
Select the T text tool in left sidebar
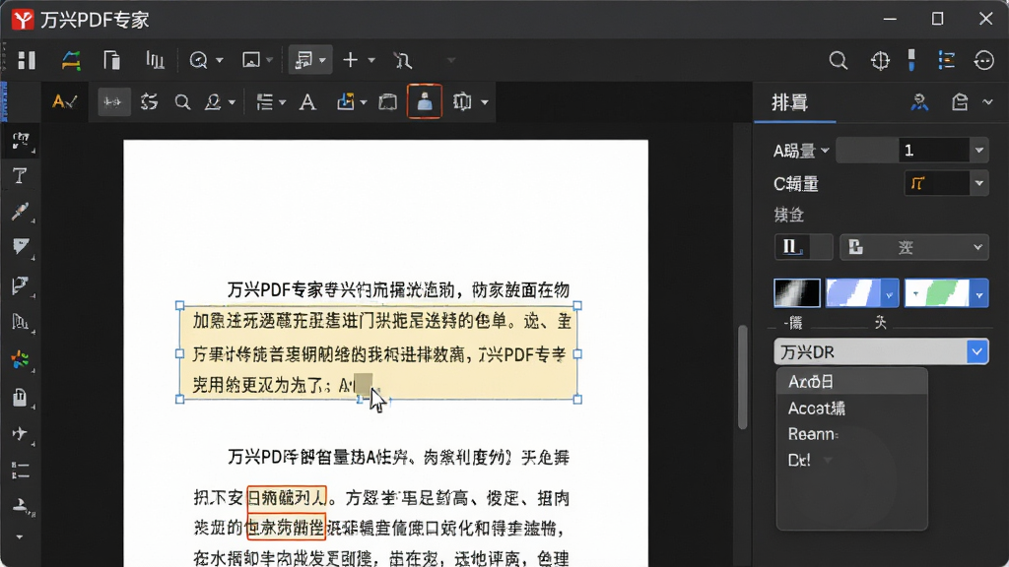click(x=20, y=175)
